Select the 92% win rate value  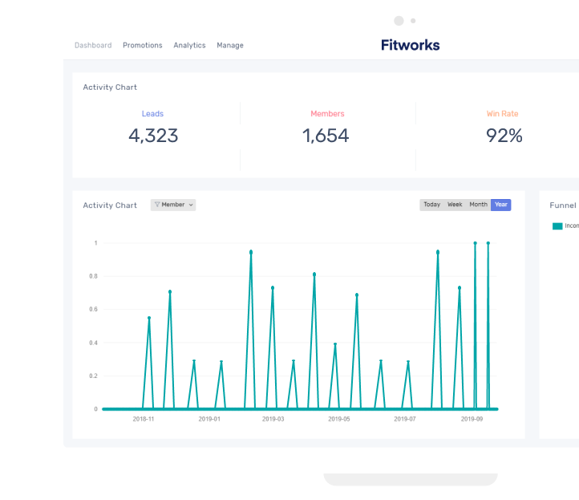[504, 136]
